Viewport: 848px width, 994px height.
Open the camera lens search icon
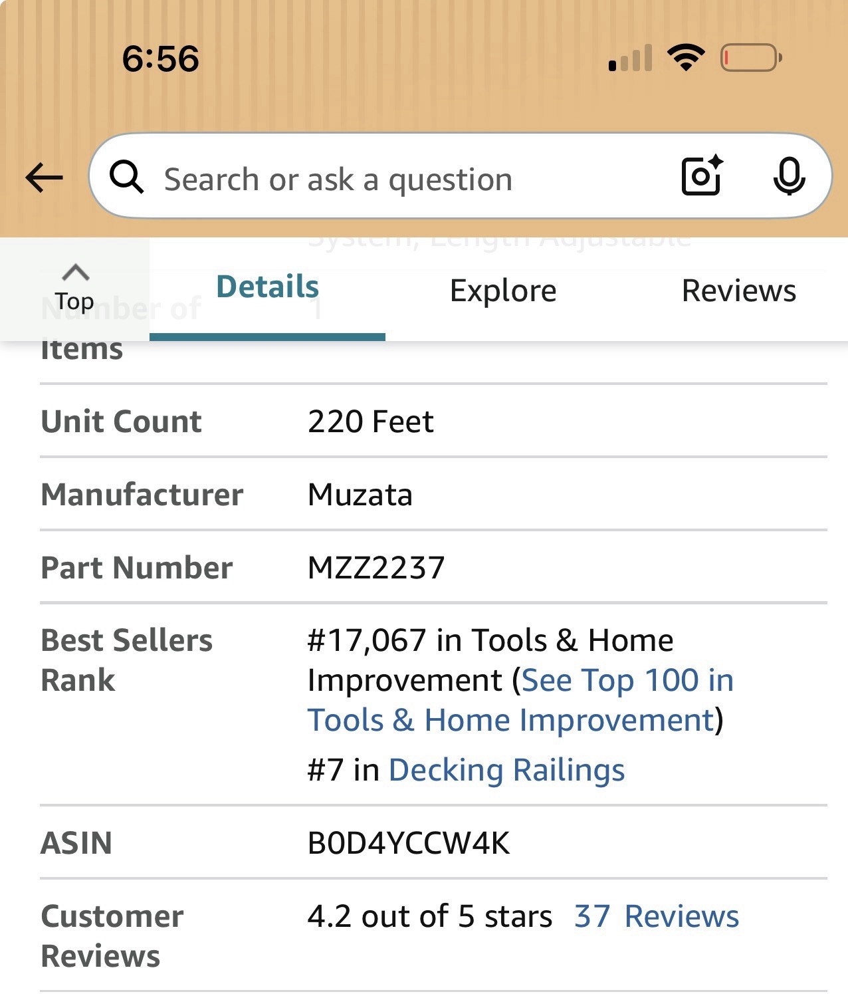[x=702, y=176]
